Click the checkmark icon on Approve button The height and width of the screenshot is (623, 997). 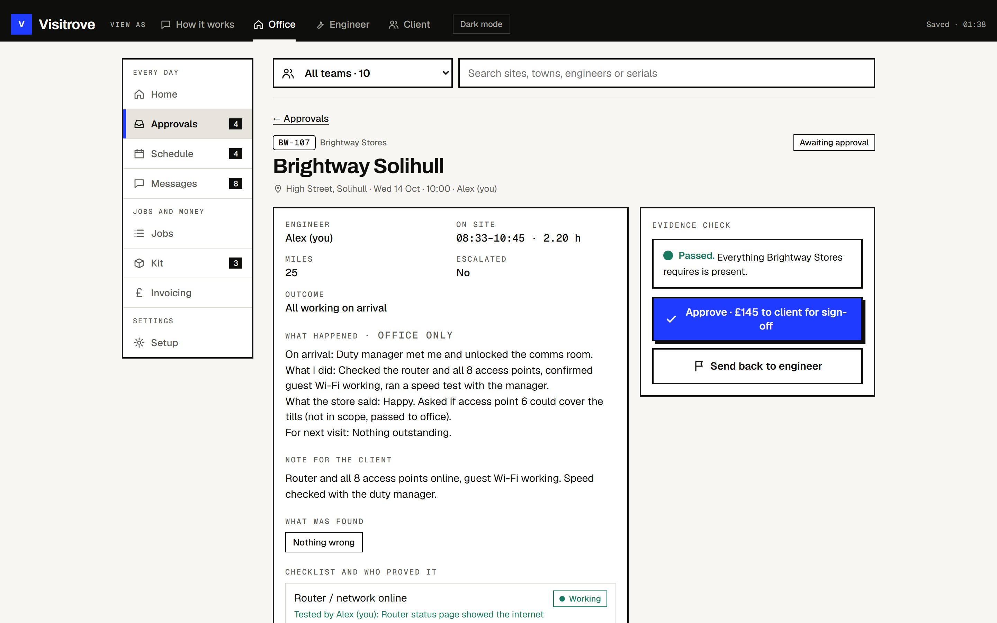[x=671, y=319]
